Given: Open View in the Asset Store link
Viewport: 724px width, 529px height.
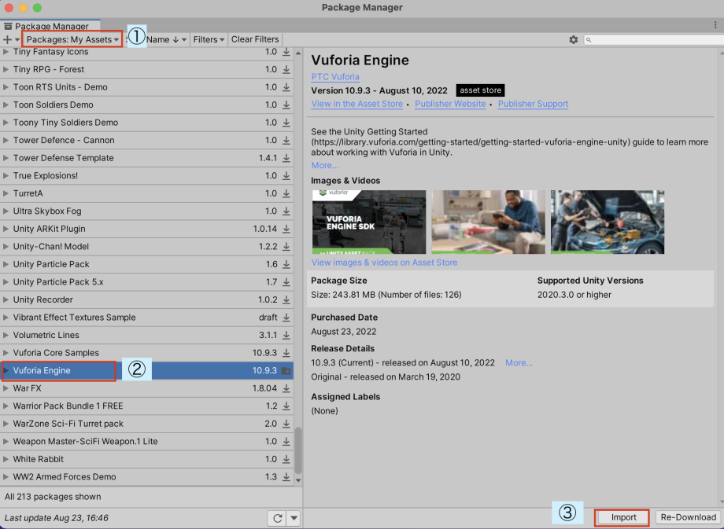Looking at the screenshot, I should click(x=356, y=104).
